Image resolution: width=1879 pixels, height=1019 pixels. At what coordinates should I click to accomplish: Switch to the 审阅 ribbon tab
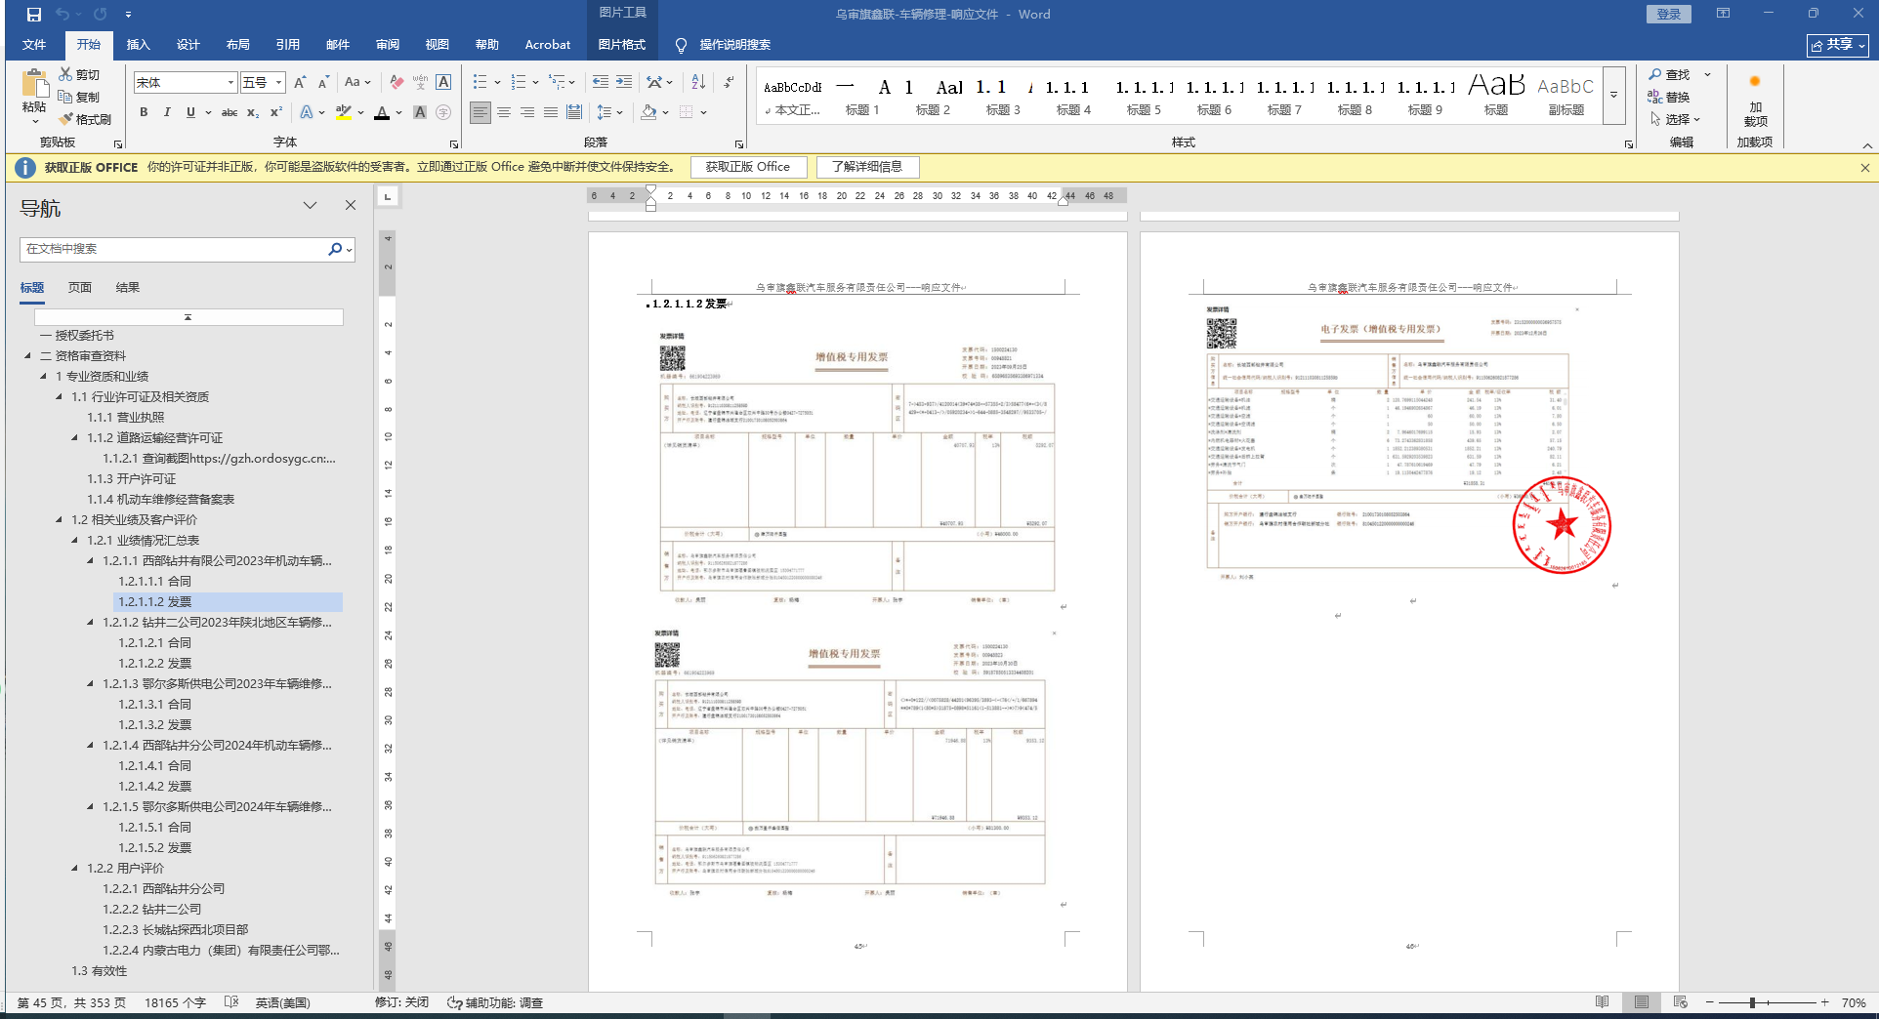pyautogui.click(x=388, y=45)
